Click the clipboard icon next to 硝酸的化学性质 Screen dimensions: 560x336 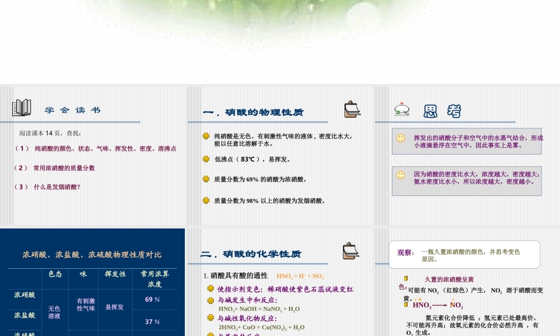pyautogui.click(x=351, y=251)
